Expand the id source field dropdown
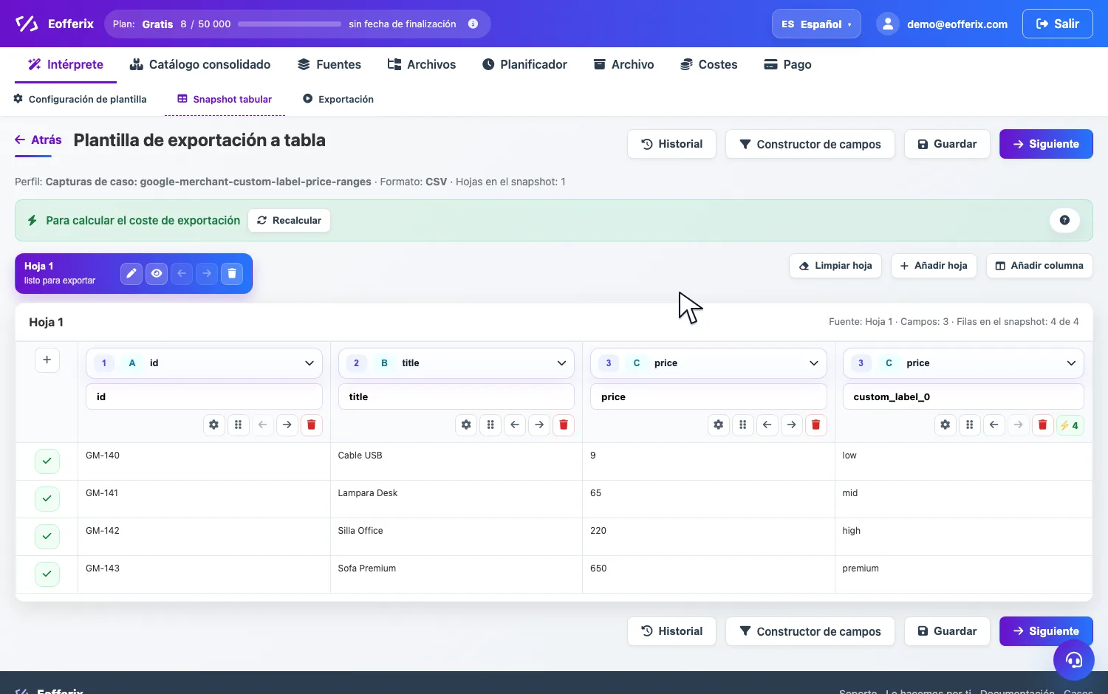The image size is (1108, 694). (x=204, y=363)
